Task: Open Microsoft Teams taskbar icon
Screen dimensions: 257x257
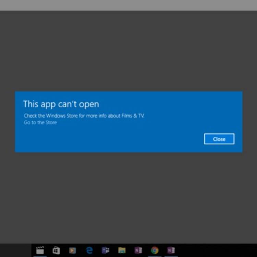Action: tap(106, 250)
